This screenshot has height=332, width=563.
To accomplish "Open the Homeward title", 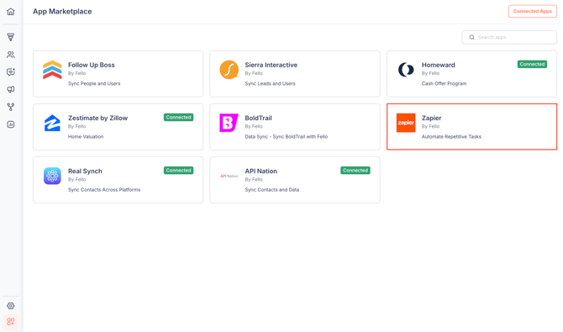I will coord(438,65).
